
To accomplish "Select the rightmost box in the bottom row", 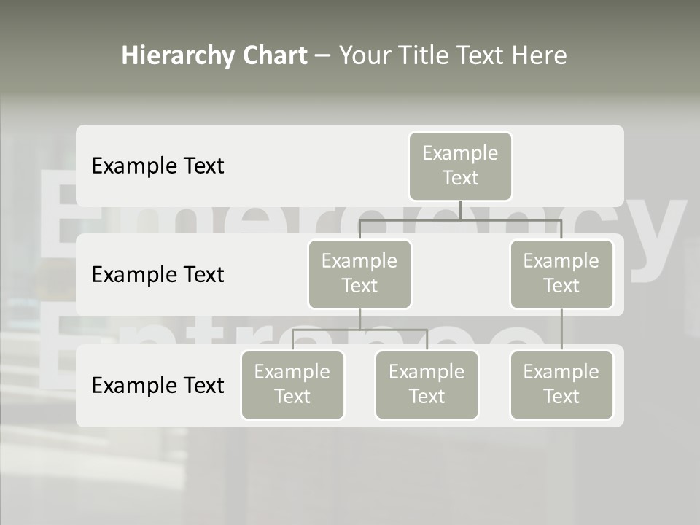I will point(561,385).
